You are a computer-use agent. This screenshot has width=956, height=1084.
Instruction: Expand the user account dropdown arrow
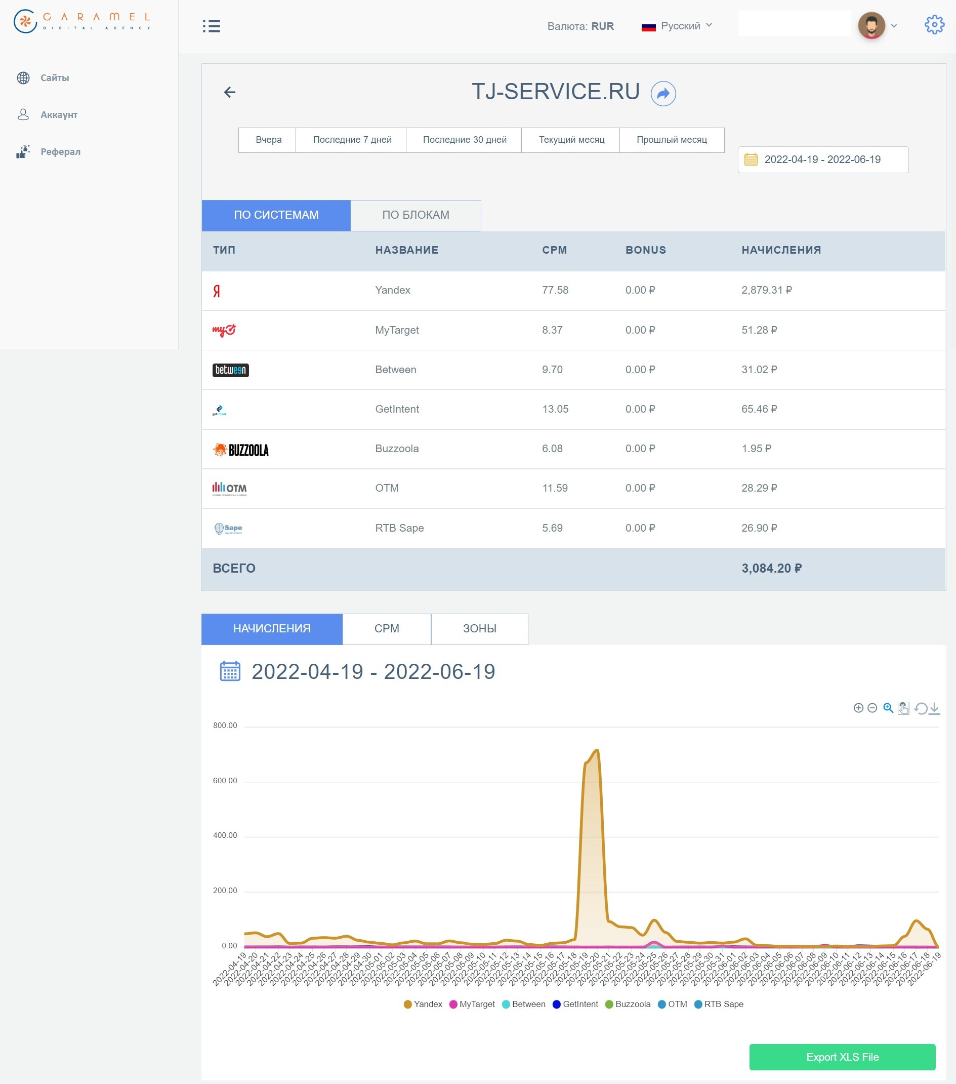tap(894, 25)
